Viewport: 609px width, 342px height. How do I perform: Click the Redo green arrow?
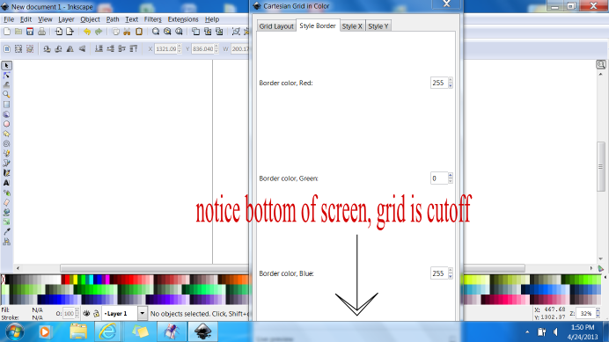99,32
